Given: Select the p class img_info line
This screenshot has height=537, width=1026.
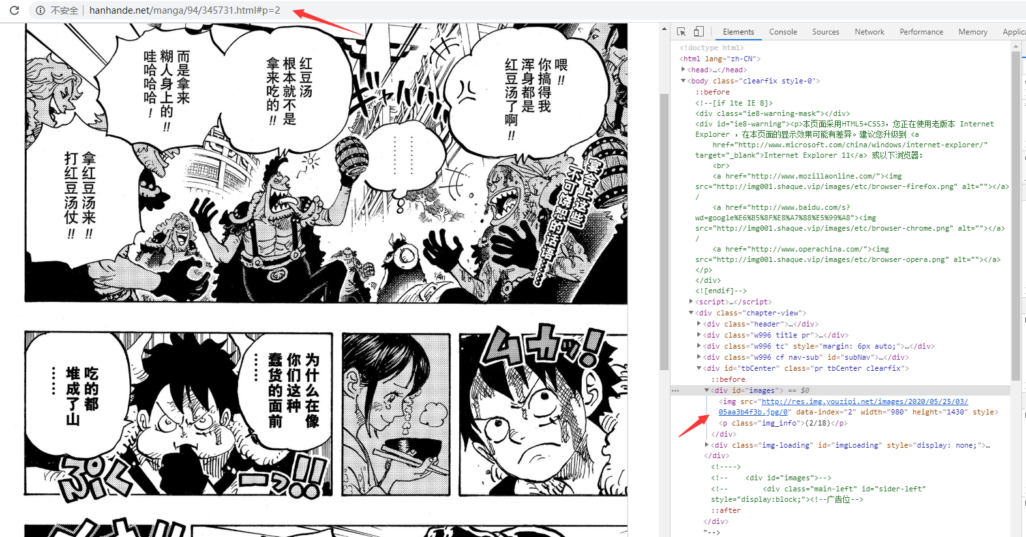Looking at the screenshot, I should (x=783, y=423).
